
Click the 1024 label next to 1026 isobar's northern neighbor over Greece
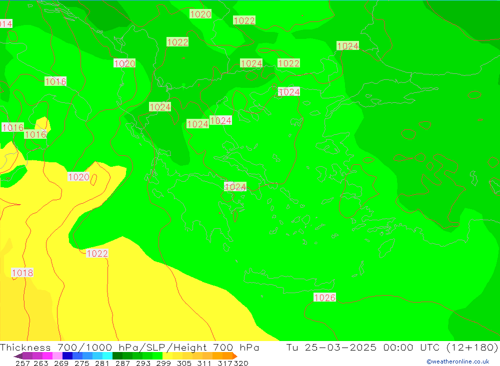(235, 187)
